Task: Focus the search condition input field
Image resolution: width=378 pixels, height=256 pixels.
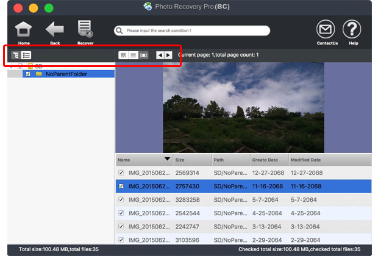Action: coord(192,30)
